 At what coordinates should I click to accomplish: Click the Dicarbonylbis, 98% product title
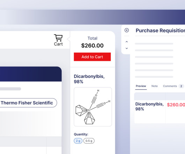click(x=89, y=79)
